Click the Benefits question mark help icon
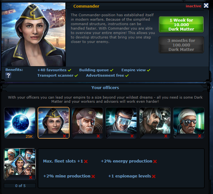The width and height of the screenshot is (213, 194). point(8,75)
